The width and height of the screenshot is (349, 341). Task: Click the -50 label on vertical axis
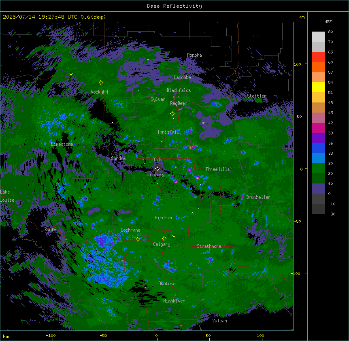click(x=297, y=221)
